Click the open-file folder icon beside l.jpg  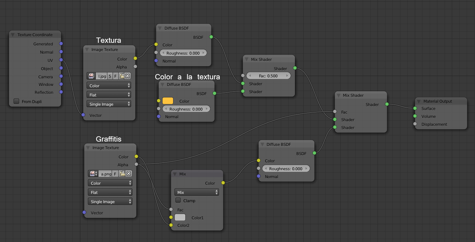(x=122, y=76)
